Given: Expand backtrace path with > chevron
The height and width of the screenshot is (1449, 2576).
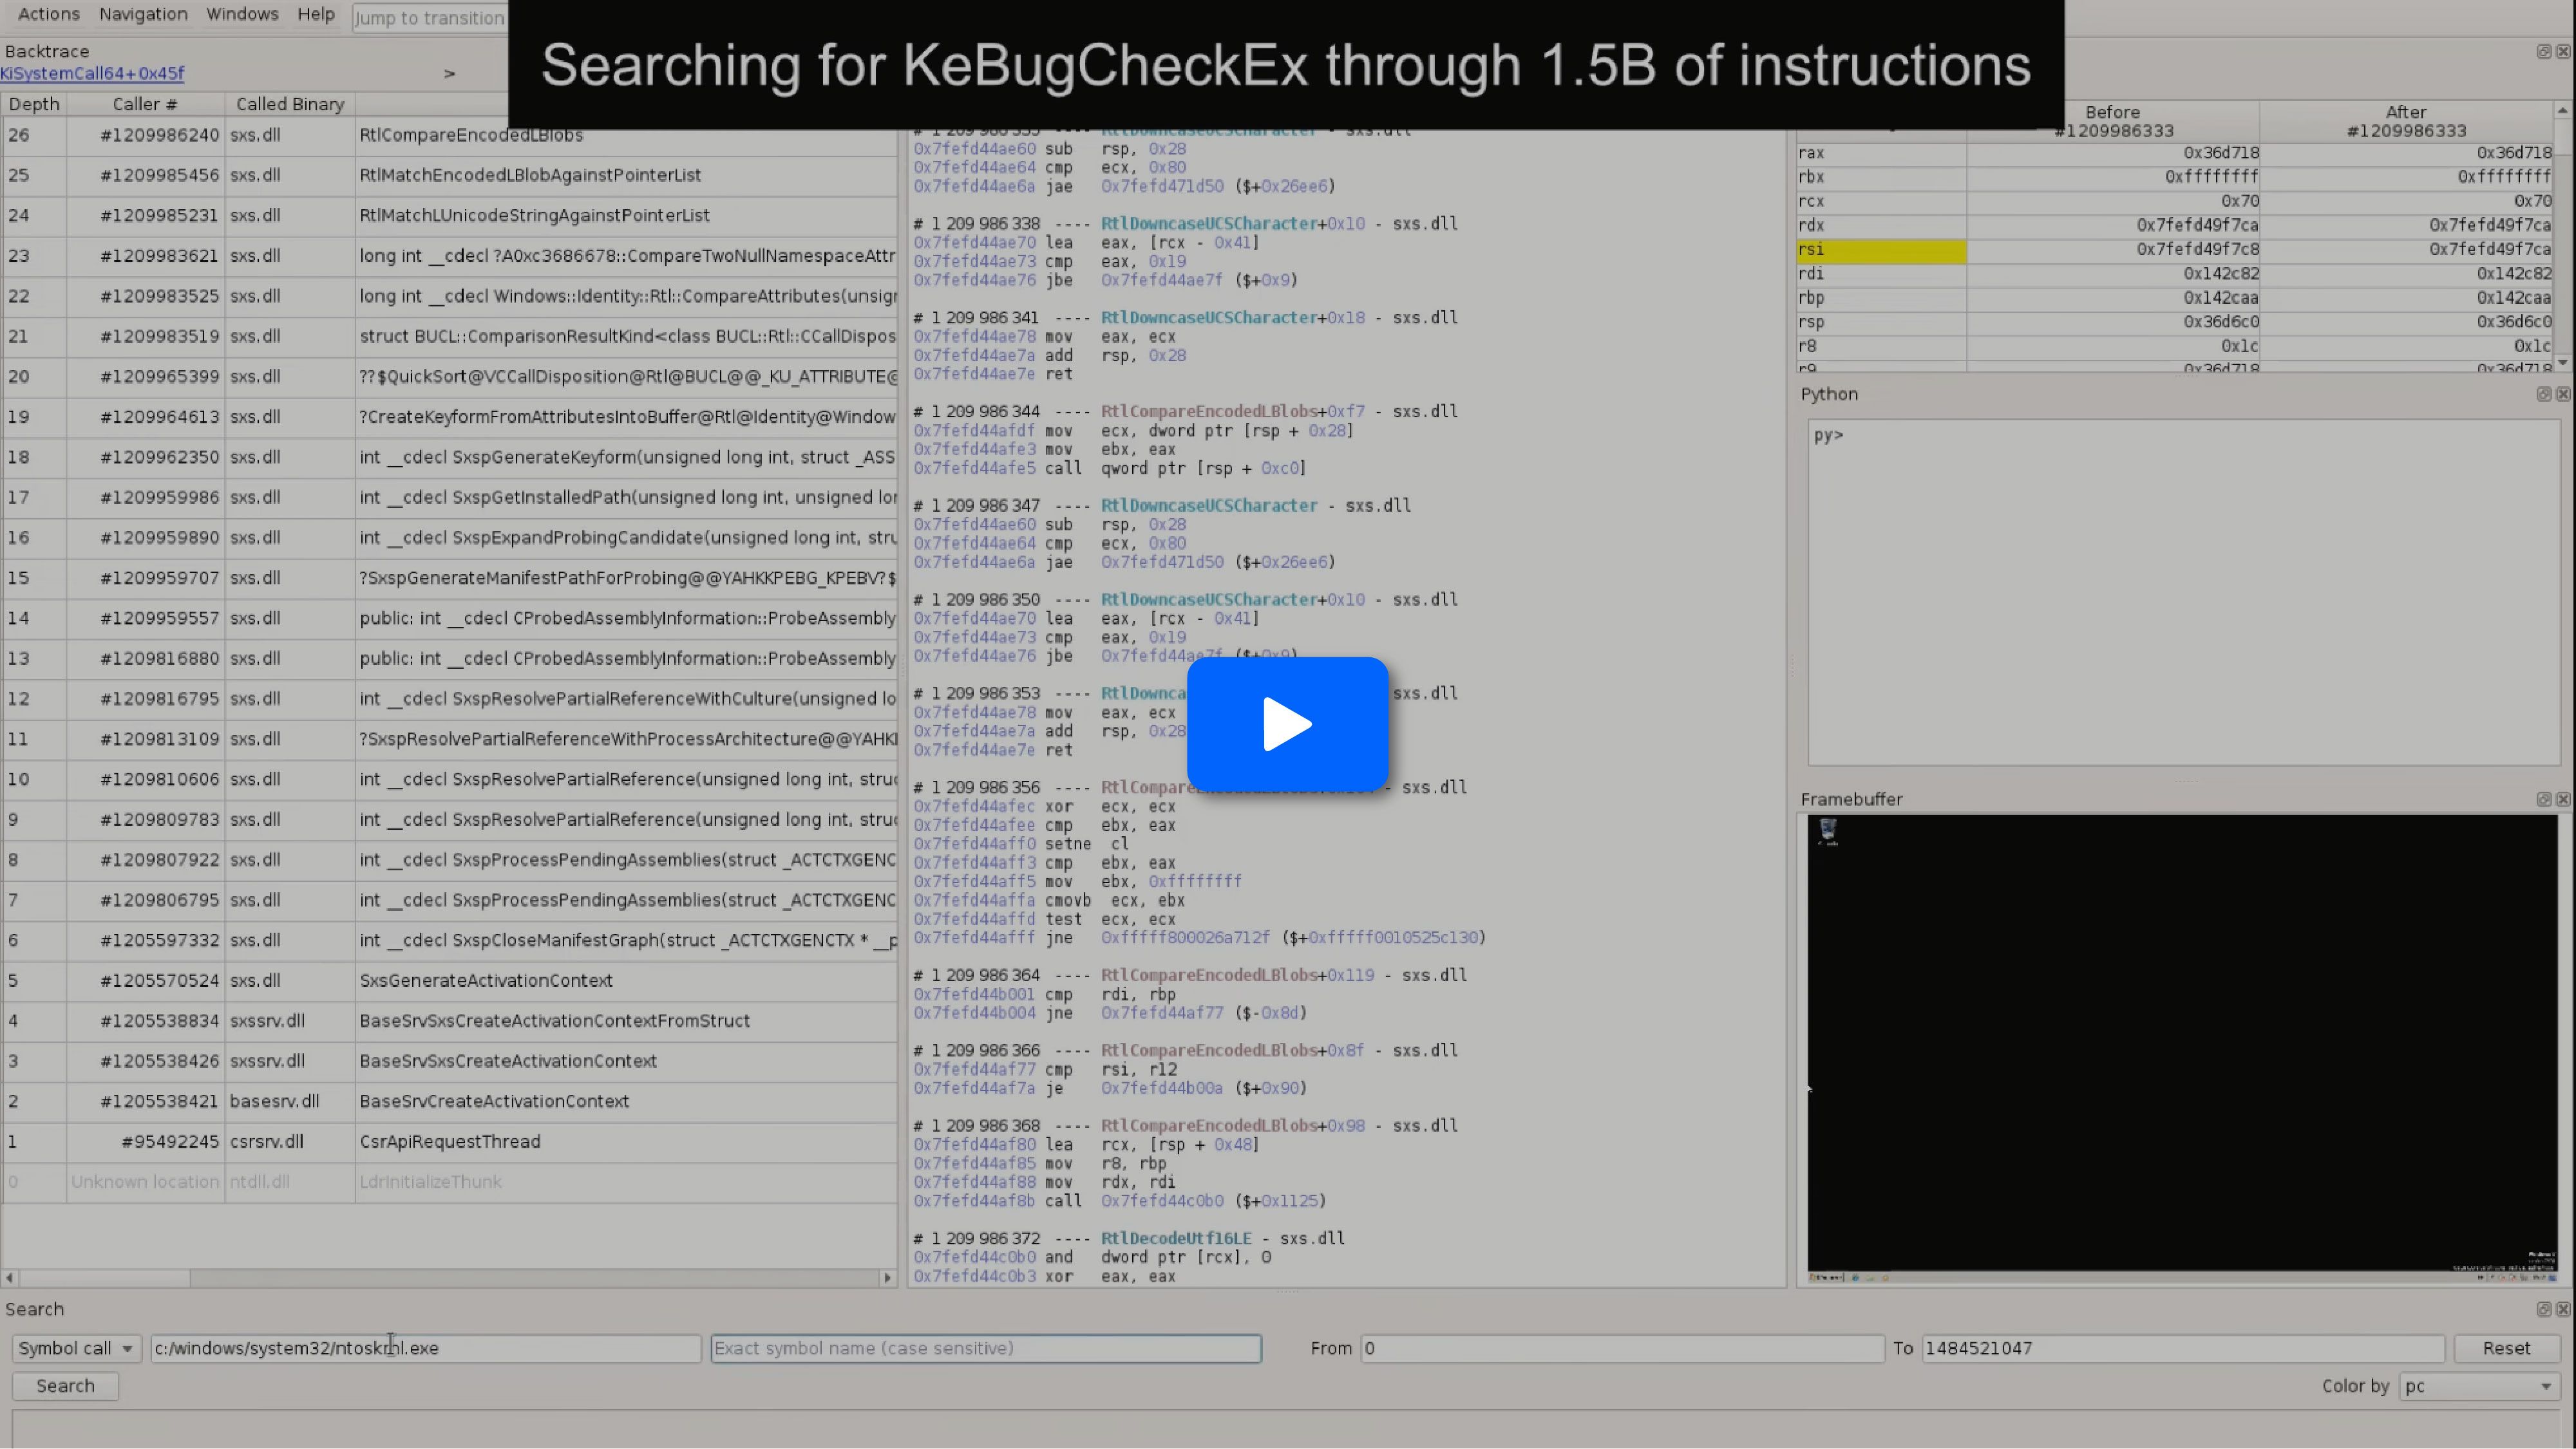Looking at the screenshot, I should click(449, 73).
